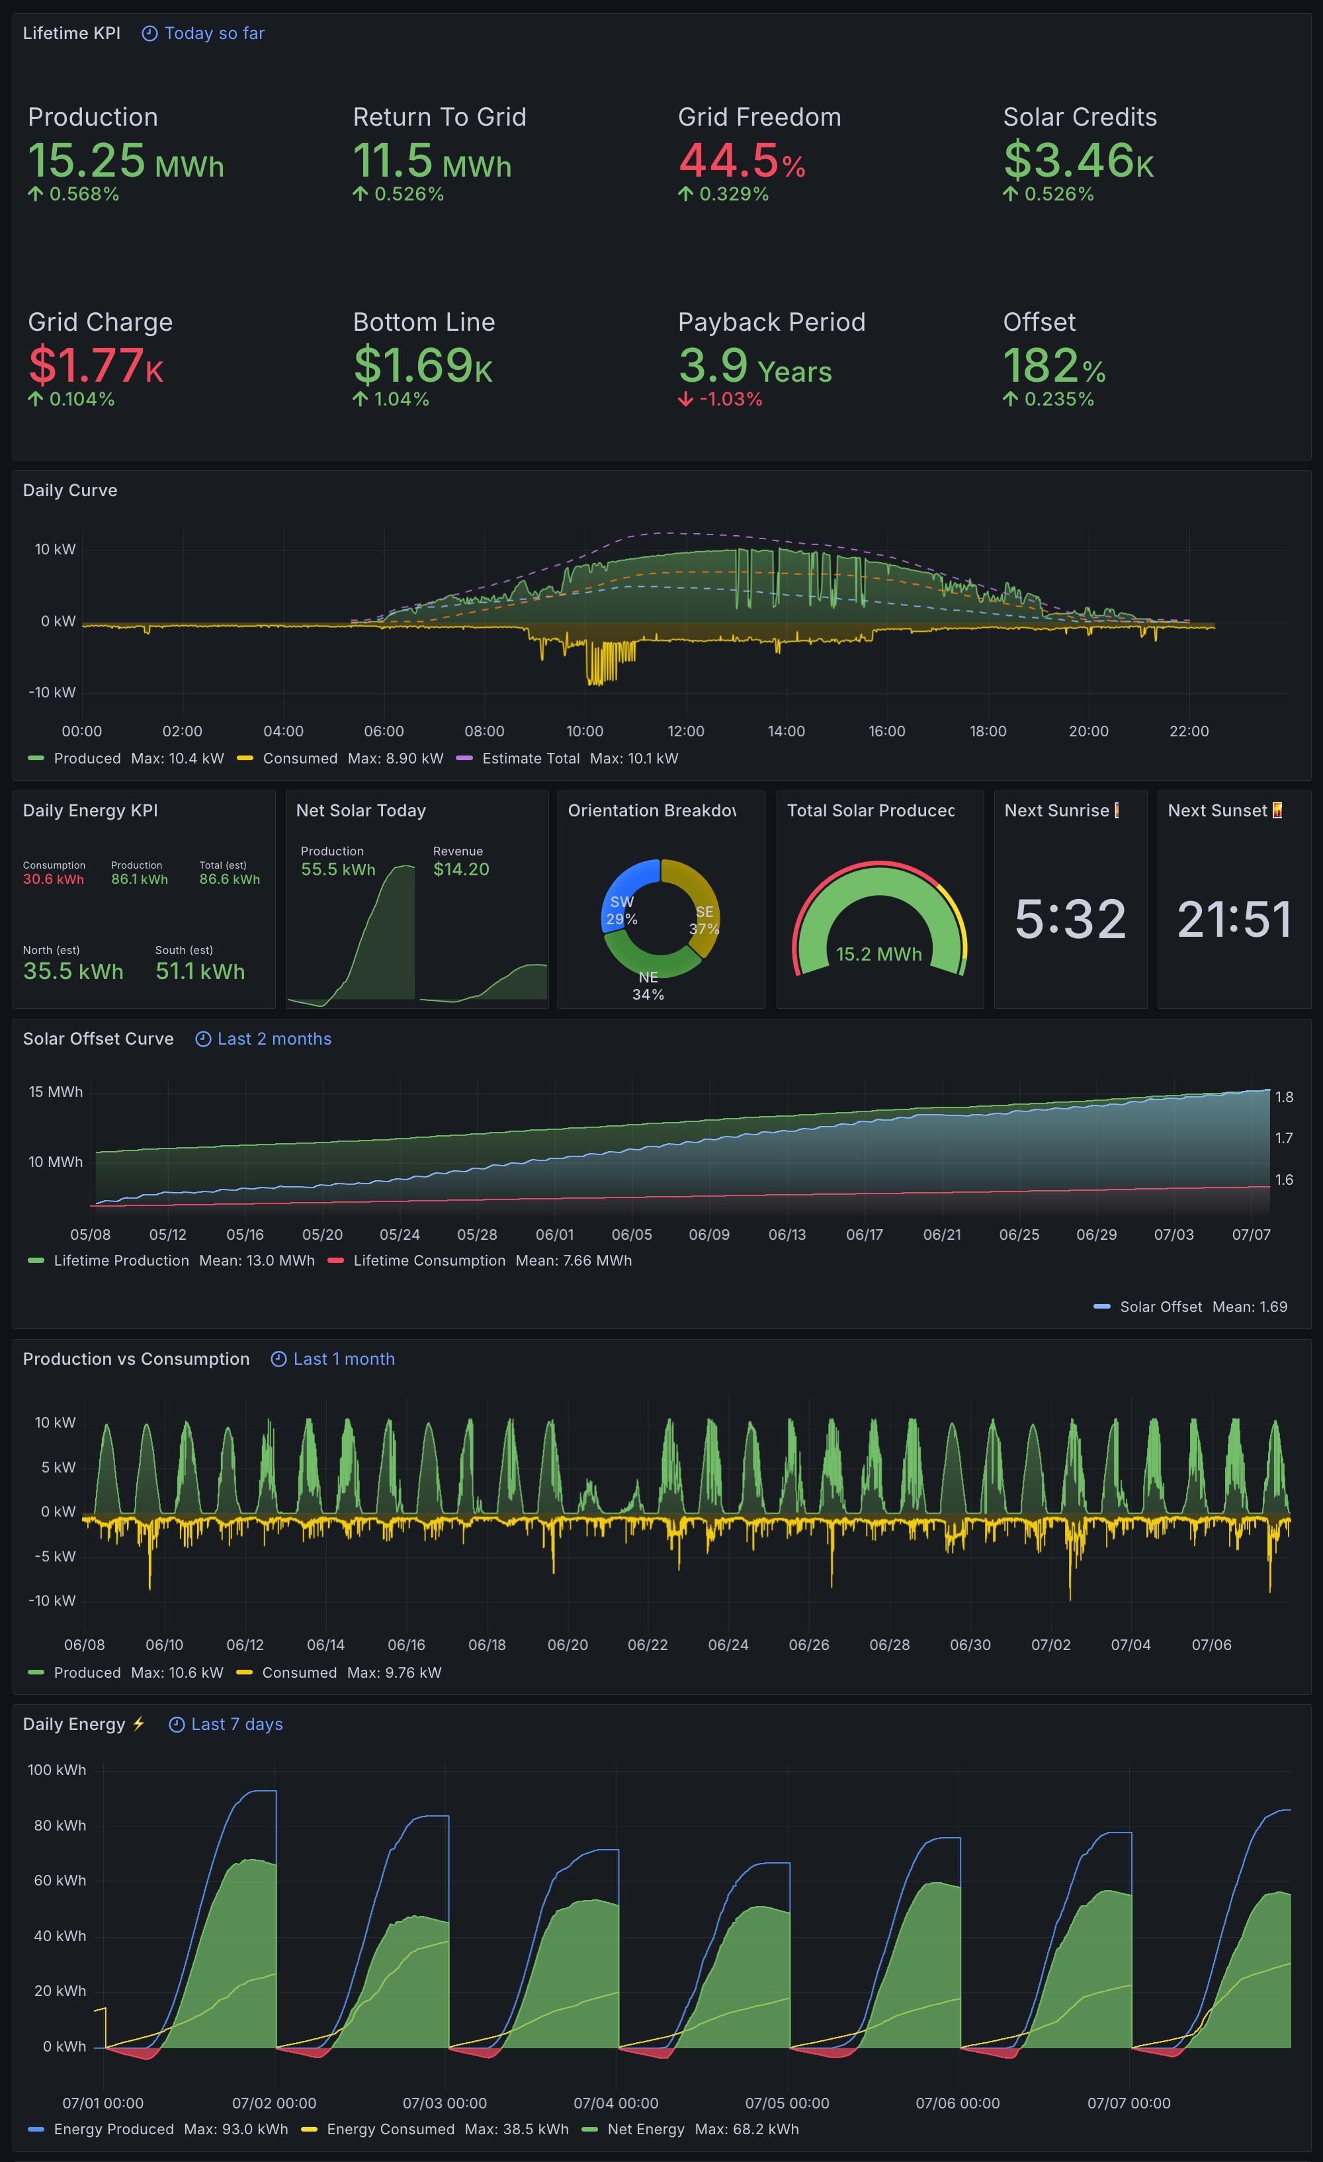Screen dimensions: 1323x2162
Task: Click blue Solar Offset legend color swatch
Action: 1102,1307
